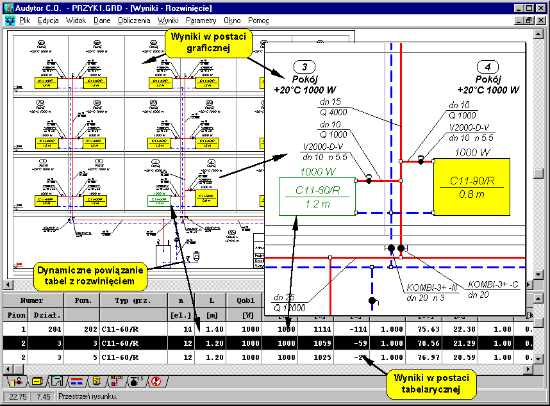Select the green C11-60/R radiator in enlarged view

pyautogui.click(x=317, y=197)
